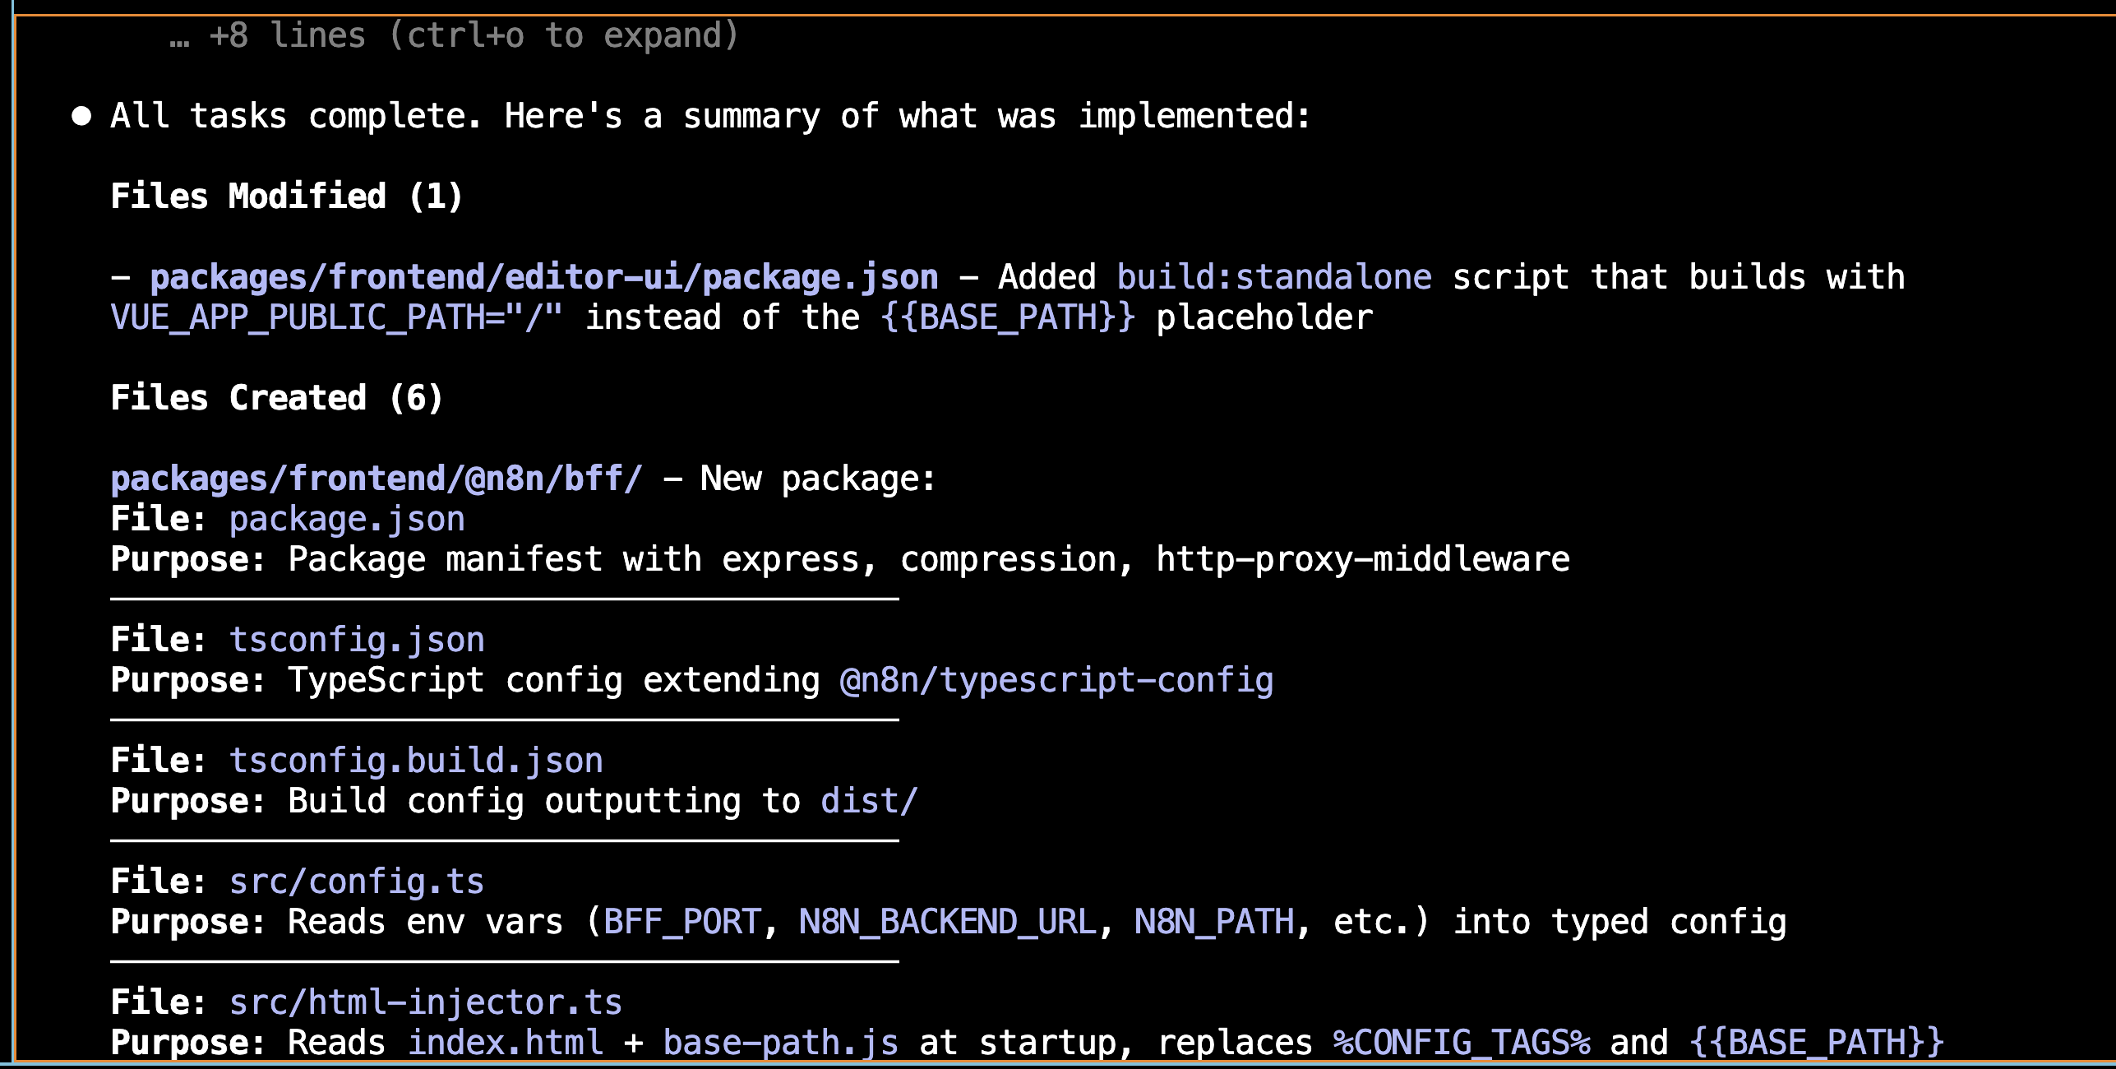Open the src/config.ts file name

coord(357,882)
